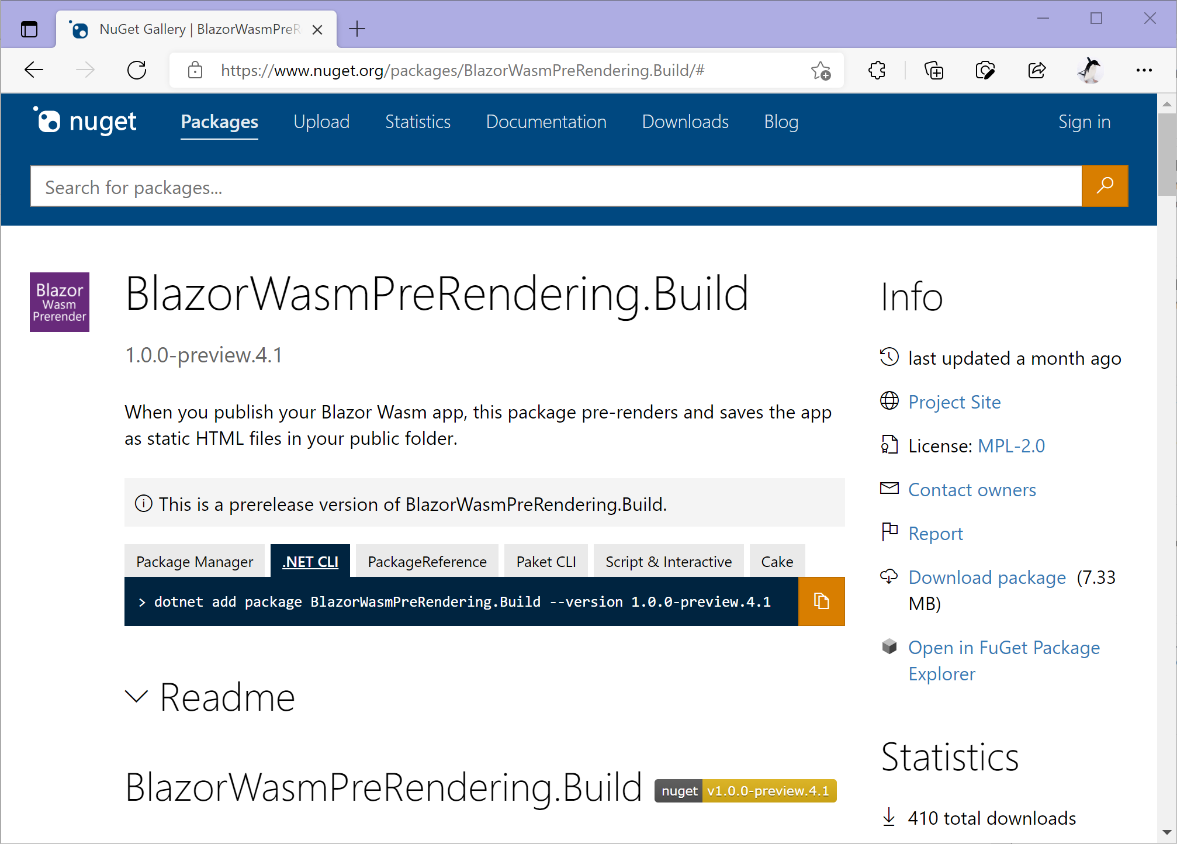Click the Project Site globe icon
Image resolution: width=1177 pixels, height=844 pixels.
889,402
